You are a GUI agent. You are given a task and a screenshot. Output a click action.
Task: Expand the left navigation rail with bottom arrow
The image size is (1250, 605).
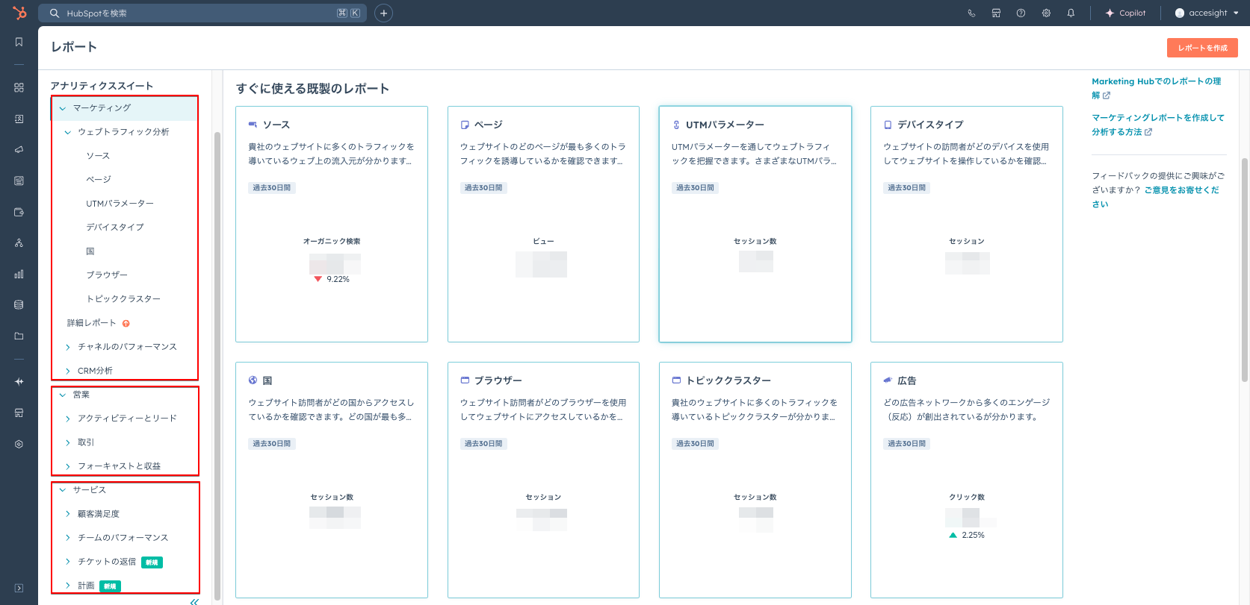pos(19,588)
